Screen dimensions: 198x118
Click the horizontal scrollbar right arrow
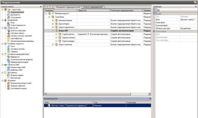[x=150, y=94]
